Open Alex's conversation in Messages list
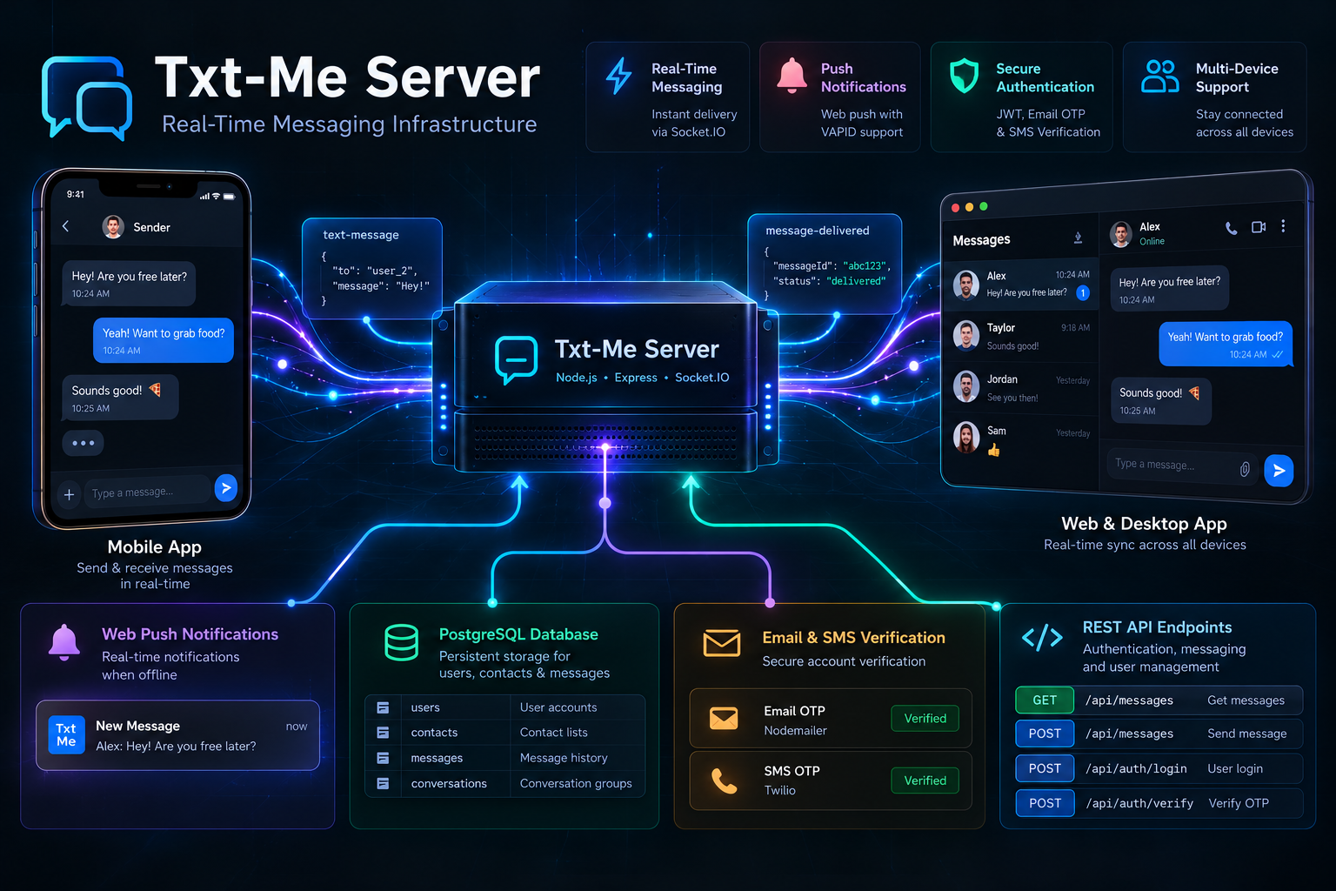1336x891 pixels. tap(1021, 285)
